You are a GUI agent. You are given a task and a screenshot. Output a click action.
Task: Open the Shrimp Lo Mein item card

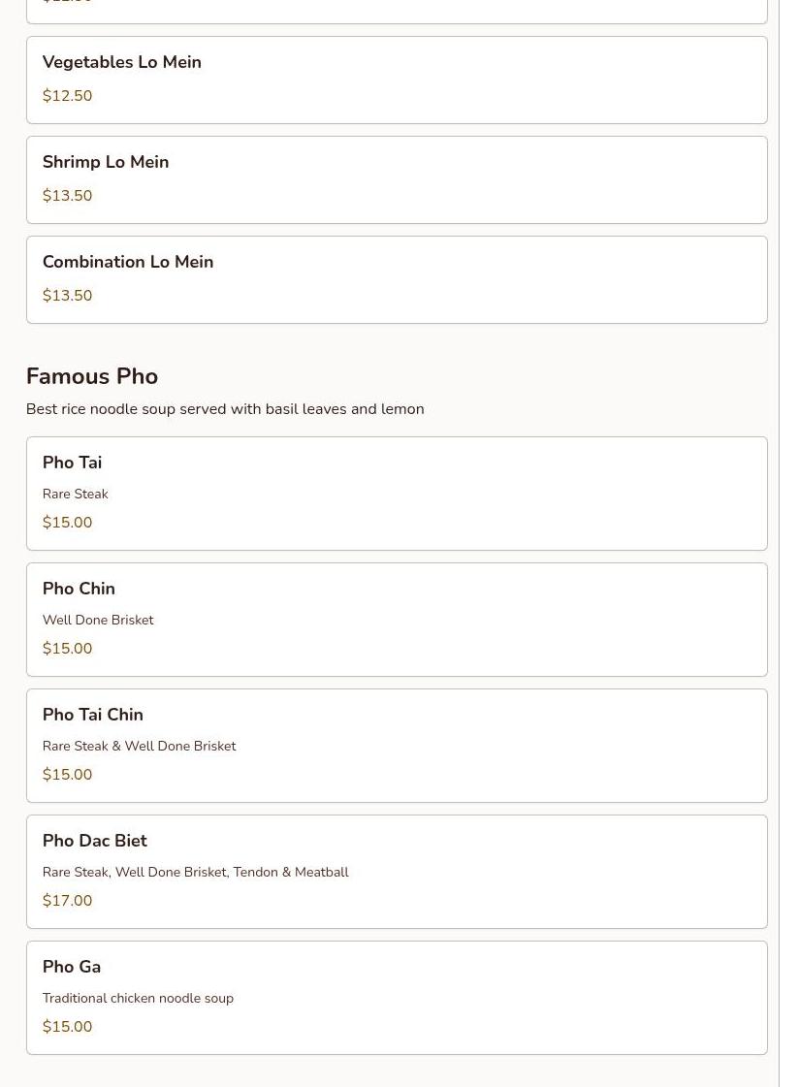396,179
